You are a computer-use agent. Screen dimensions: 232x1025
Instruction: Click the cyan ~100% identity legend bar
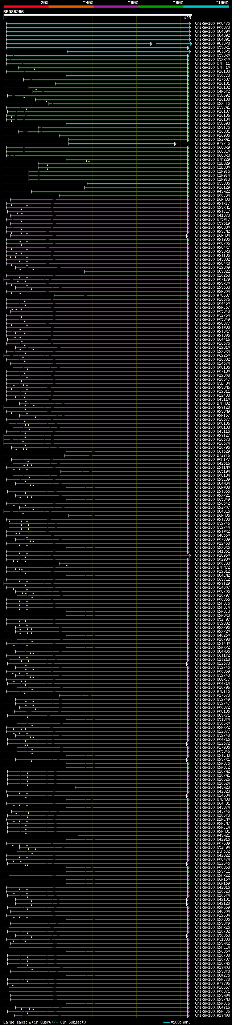pos(206,7)
